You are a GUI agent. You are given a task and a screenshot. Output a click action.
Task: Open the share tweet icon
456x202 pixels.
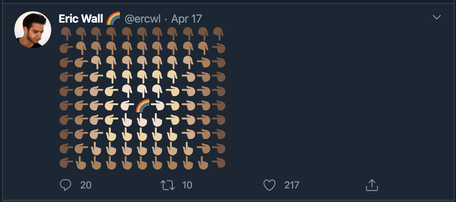[372, 185]
